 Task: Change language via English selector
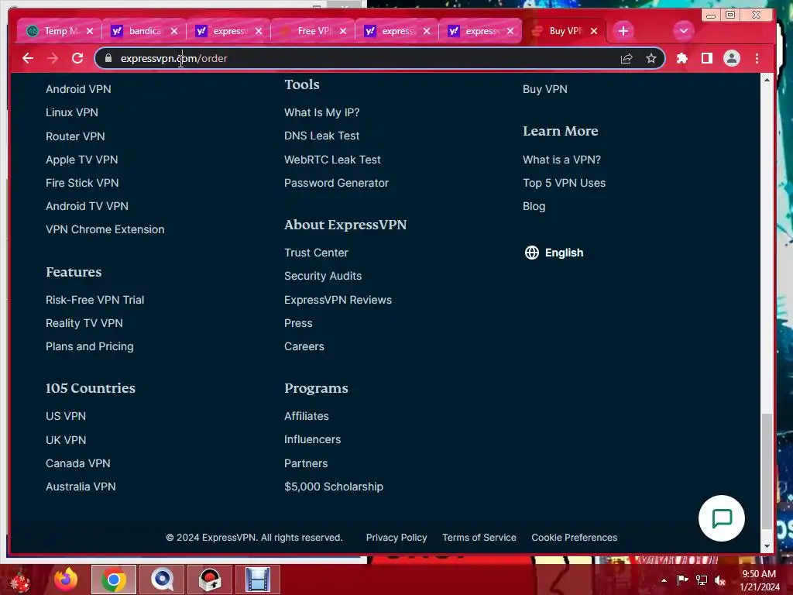point(554,253)
